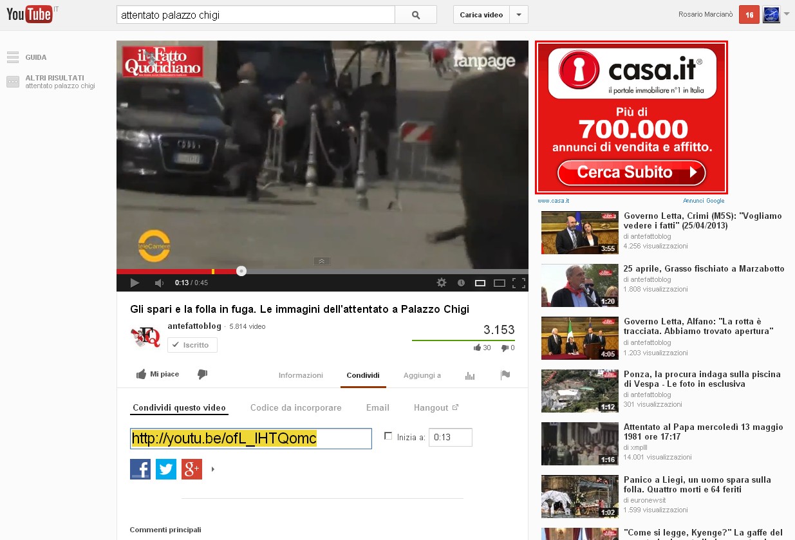Click the yellow marker on the progress bar

pyautogui.click(x=213, y=272)
